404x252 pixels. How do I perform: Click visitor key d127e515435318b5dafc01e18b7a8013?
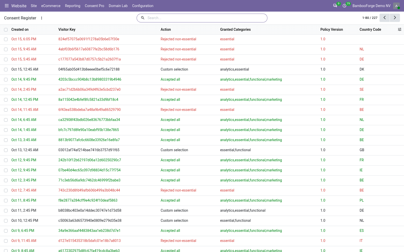tap(89, 241)
